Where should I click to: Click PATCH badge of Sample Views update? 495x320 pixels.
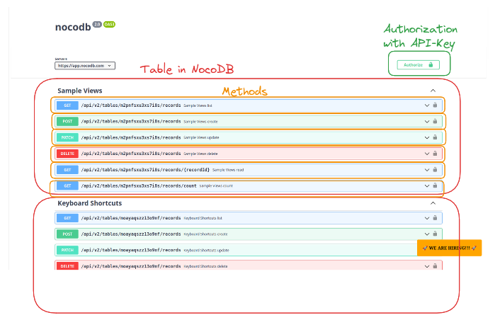pos(67,137)
